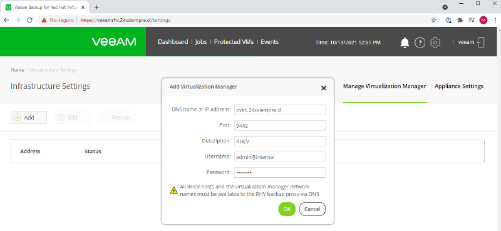Screen dimensions: 501x231
Task: Open the browser extensions puzzle icon
Action: pyautogui.click(x=460, y=20)
